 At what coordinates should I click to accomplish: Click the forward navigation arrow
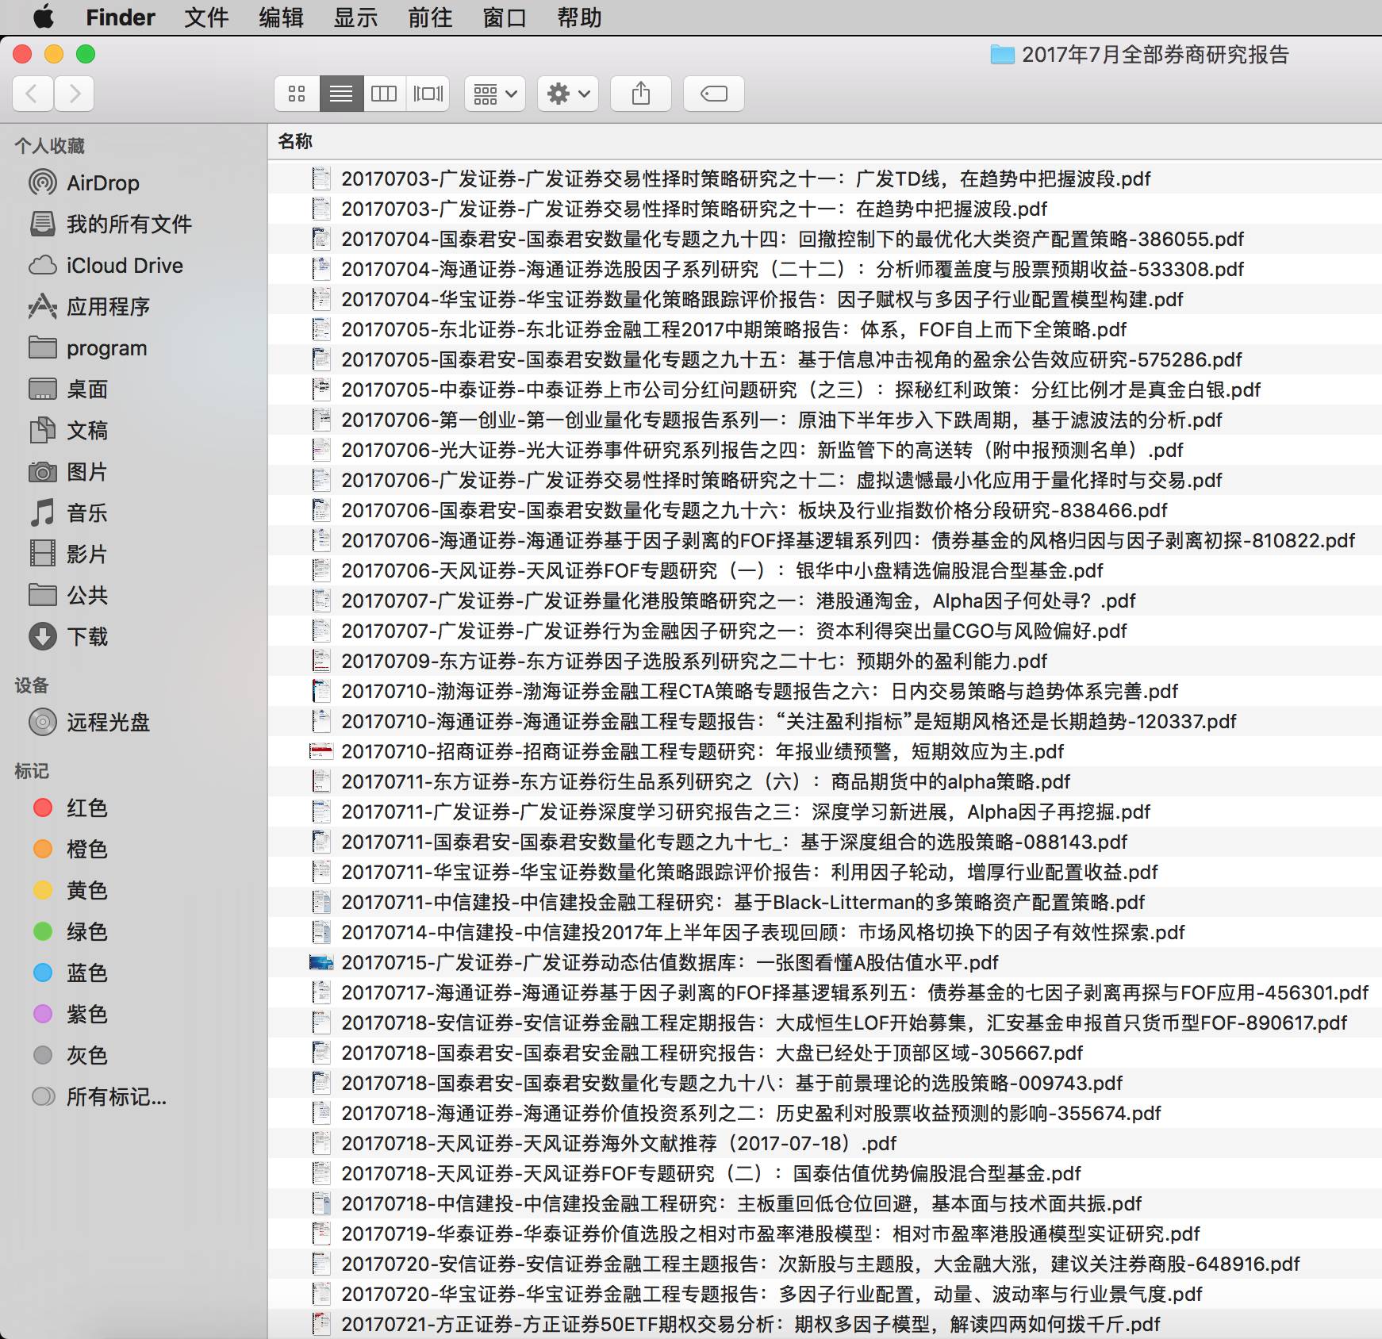click(x=75, y=94)
